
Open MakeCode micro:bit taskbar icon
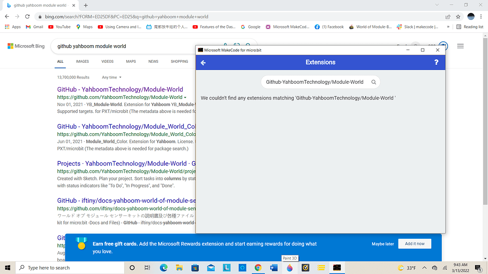click(337, 267)
